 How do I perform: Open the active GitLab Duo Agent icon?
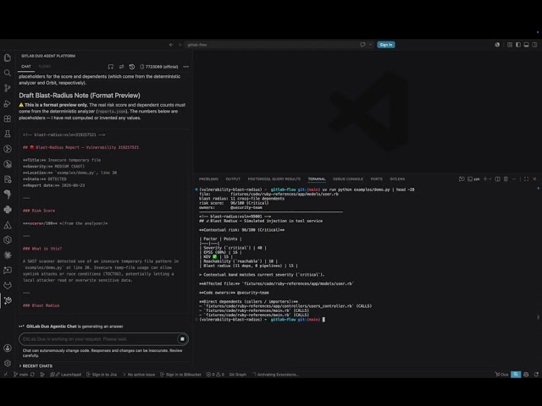click(x=8, y=300)
